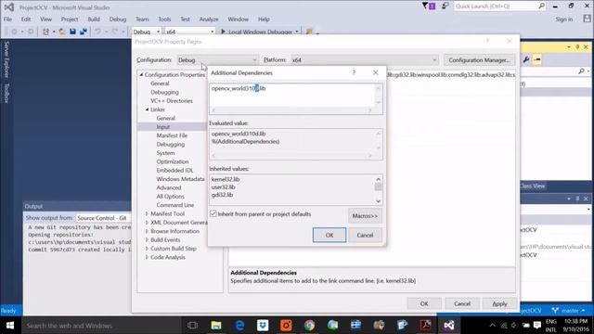Click OK at bottom of Property Pages
The height and width of the screenshot is (334, 594).
coord(424,303)
